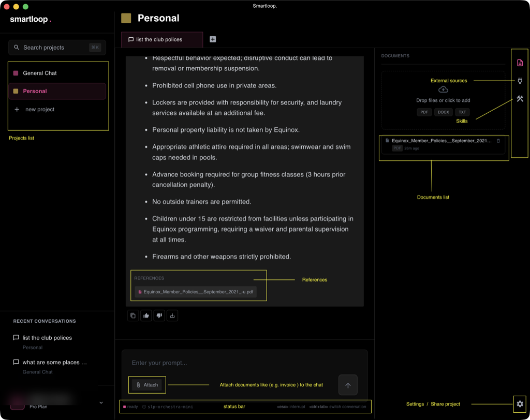The image size is (530, 420).
Task: Click the 'Firearms and other weapons' bullet
Action: pos(222,257)
